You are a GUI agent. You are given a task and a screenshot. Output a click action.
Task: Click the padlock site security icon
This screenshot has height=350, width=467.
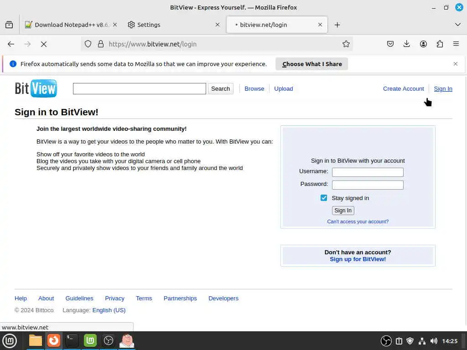tap(101, 44)
